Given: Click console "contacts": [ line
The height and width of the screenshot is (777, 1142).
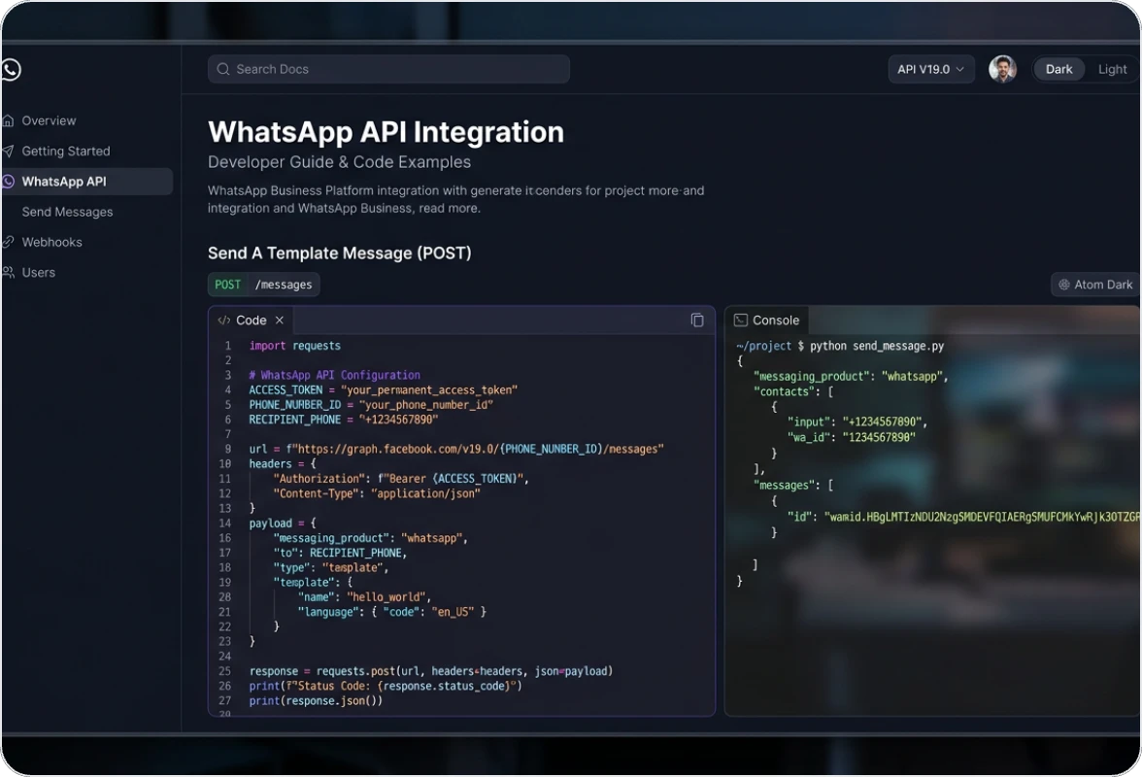Looking at the screenshot, I should [x=793, y=391].
